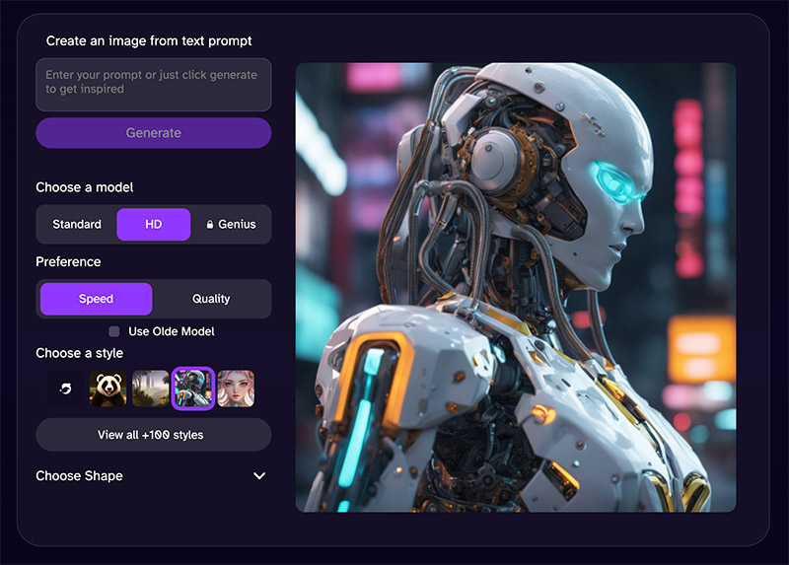This screenshot has width=789, height=565.
Task: Choose the HD model option
Action: (x=154, y=225)
